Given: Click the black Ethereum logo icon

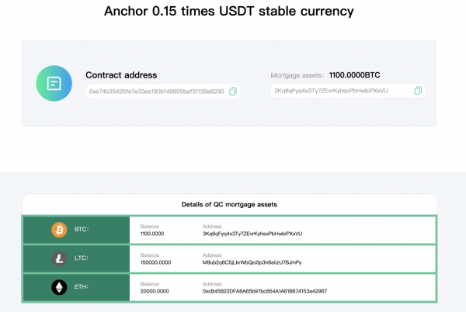Looking at the screenshot, I should click(x=59, y=287).
